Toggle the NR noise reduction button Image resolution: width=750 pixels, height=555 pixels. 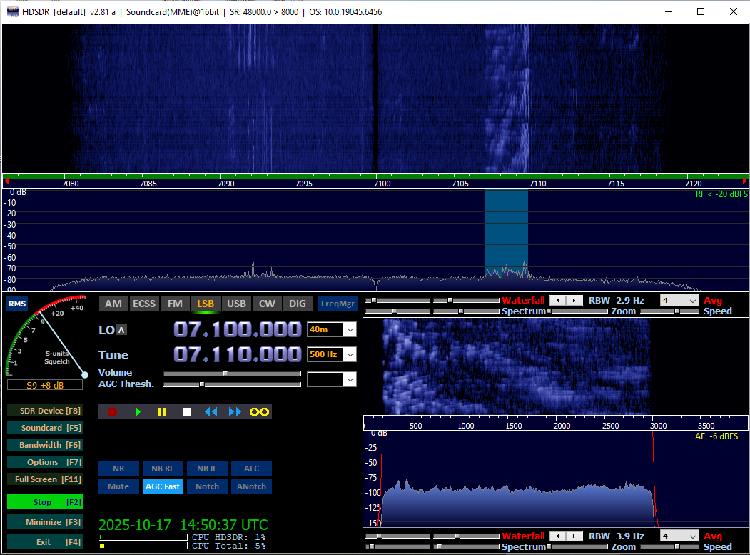118,469
